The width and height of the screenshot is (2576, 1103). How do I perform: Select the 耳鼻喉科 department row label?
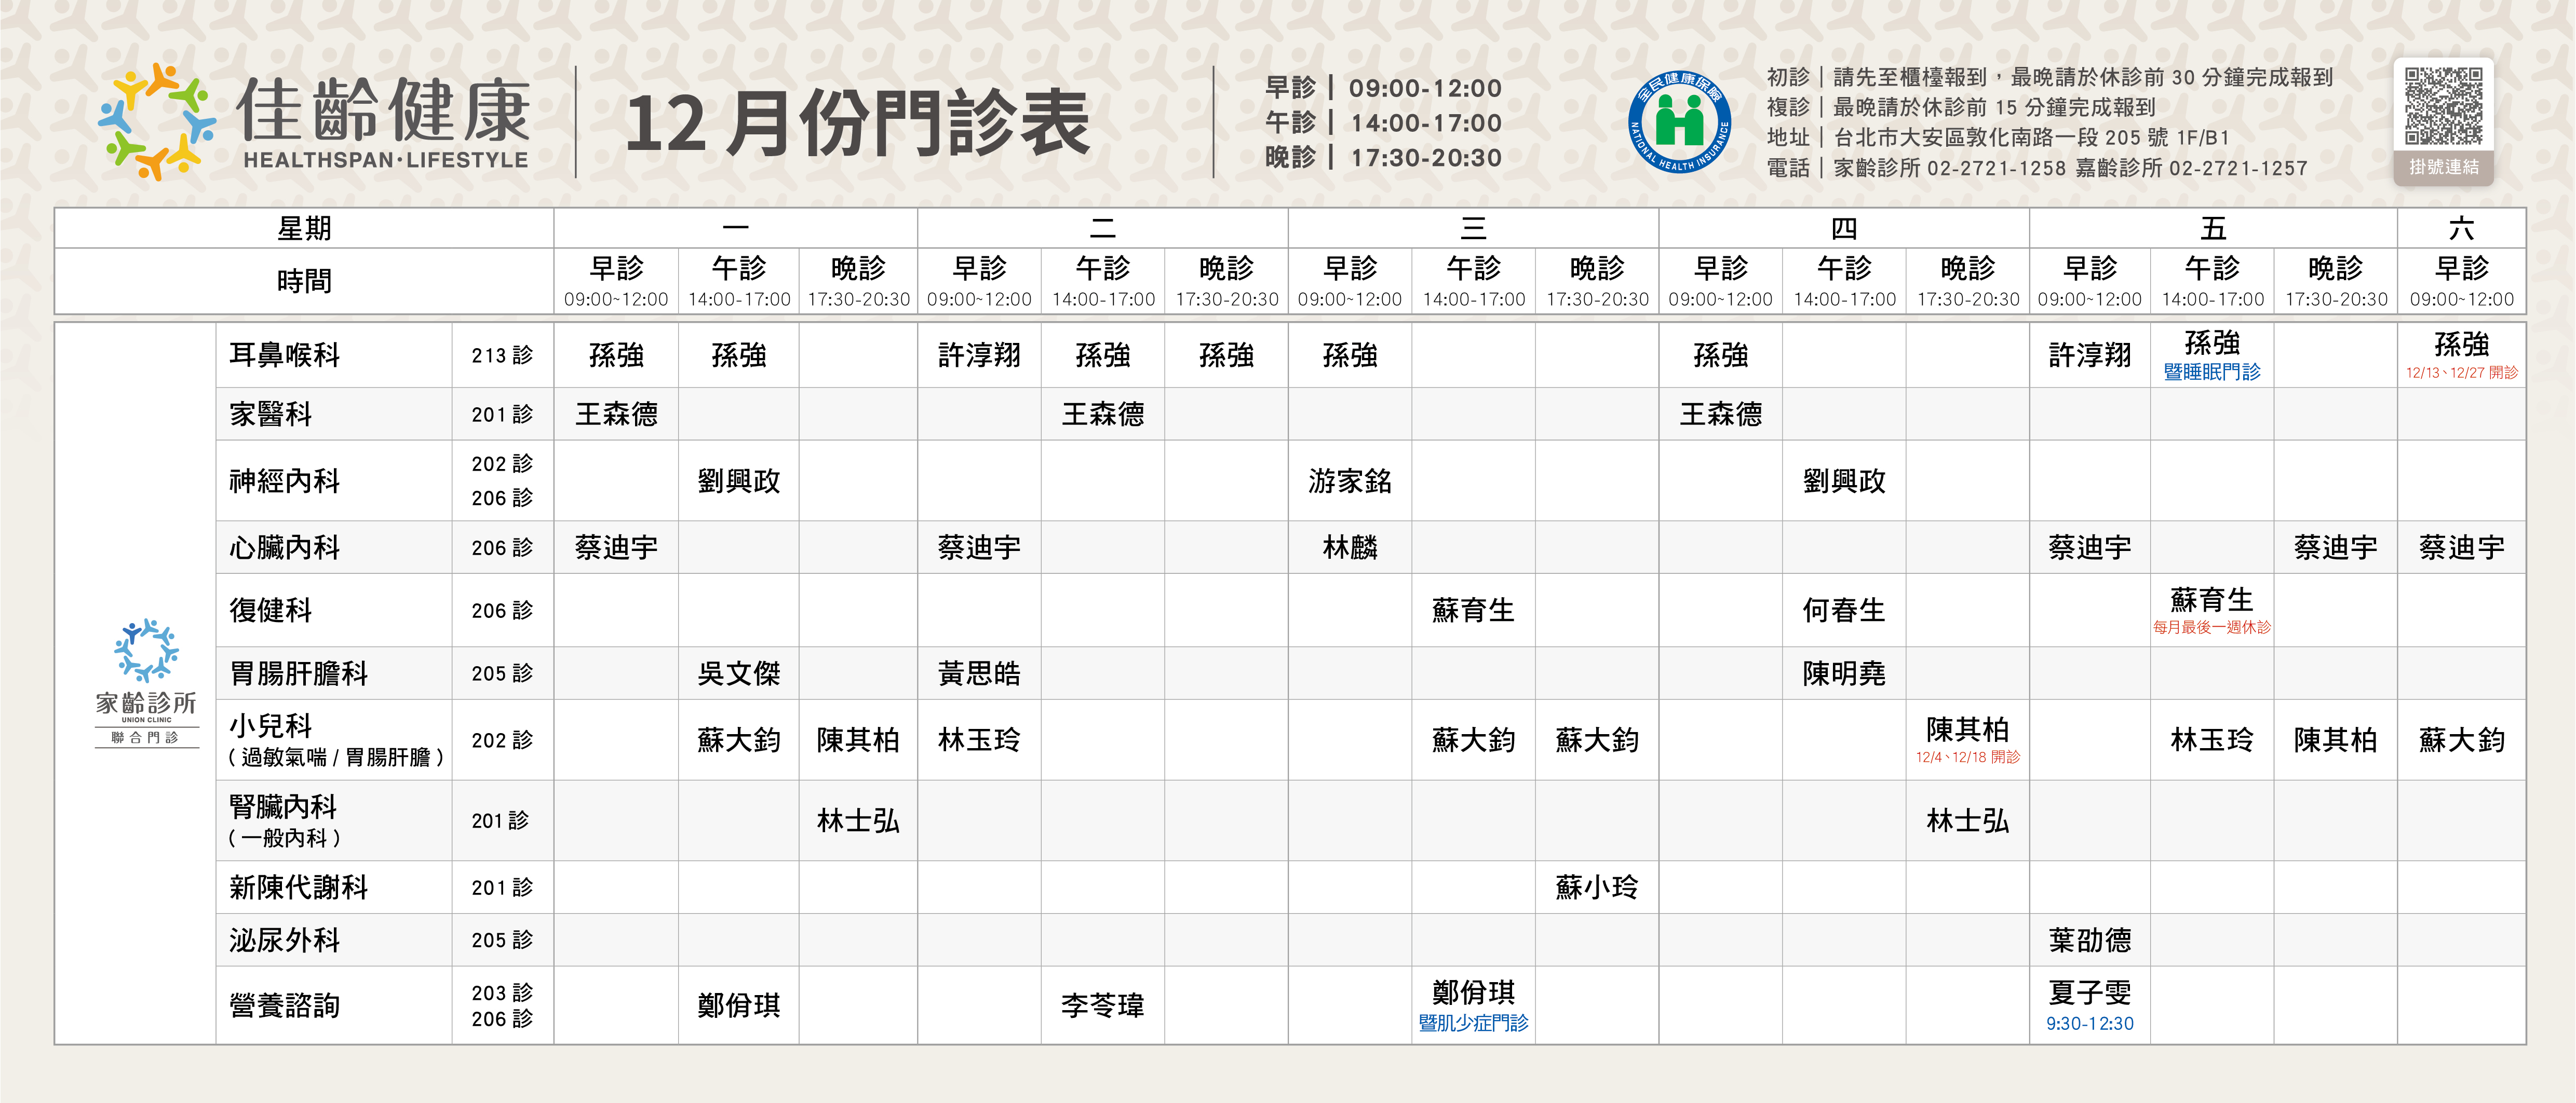tap(285, 355)
